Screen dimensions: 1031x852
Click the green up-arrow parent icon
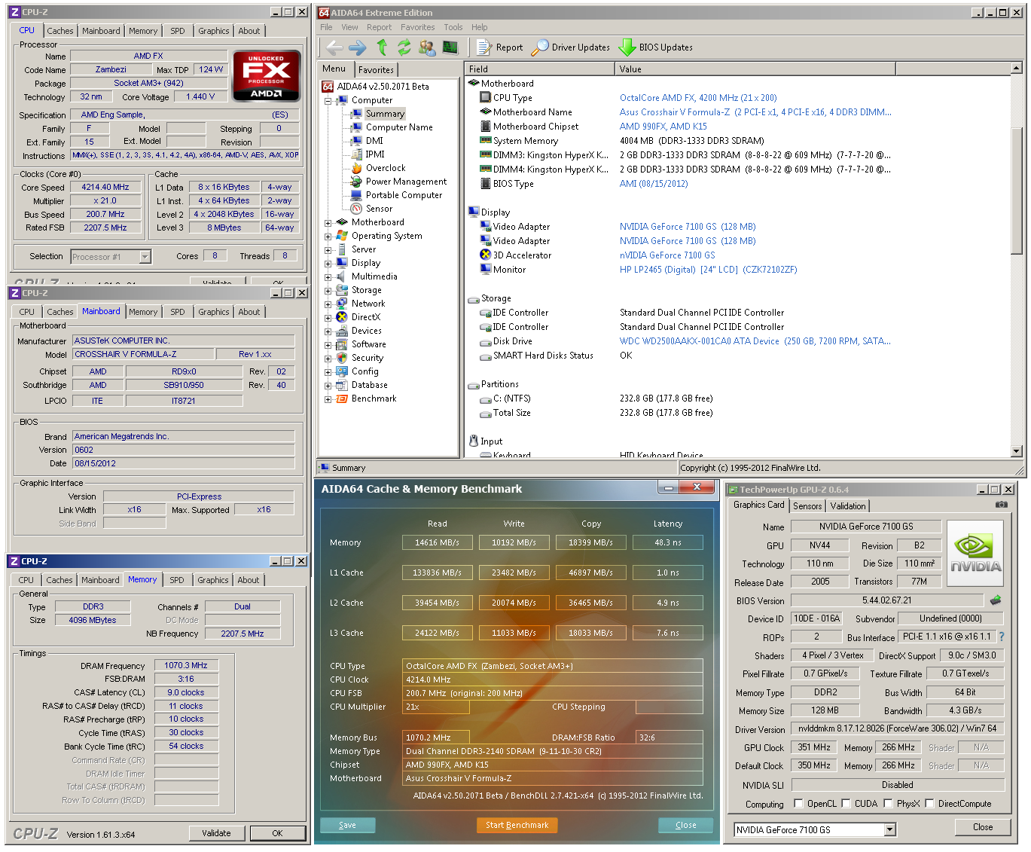point(382,47)
